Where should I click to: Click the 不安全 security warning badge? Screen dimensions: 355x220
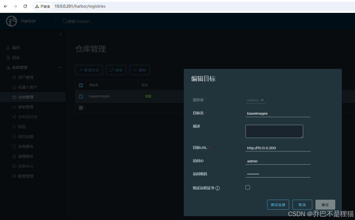pos(43,6)
